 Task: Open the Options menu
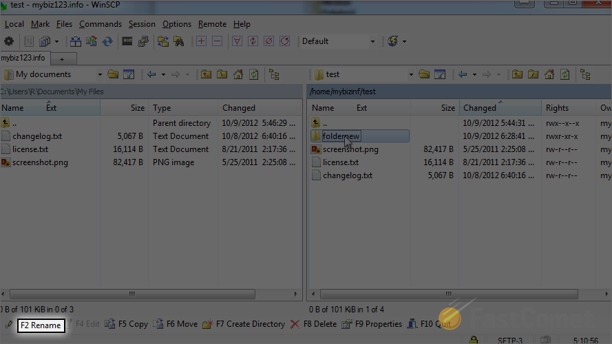click(177, 24)
